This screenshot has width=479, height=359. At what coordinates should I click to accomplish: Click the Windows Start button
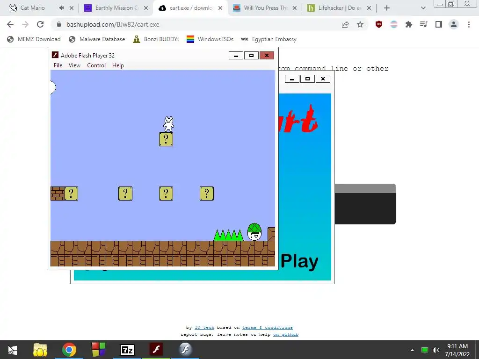click(12, 350)
